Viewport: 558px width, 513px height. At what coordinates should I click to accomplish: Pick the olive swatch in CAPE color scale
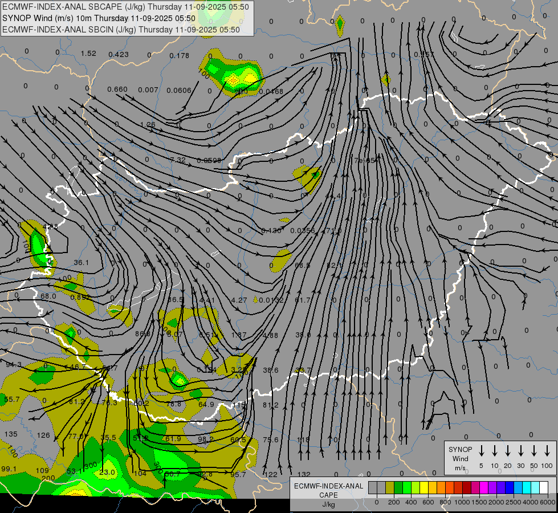coord(390,487)
